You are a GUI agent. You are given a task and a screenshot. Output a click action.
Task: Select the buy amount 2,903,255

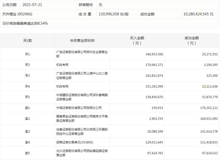pyautogui.click(x=156, y=119)
